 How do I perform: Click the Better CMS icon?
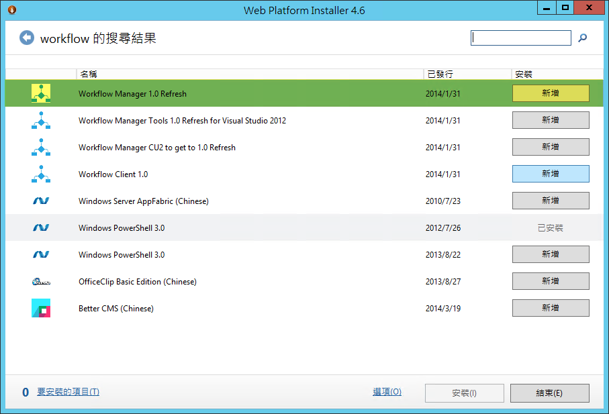pos(41,308)
